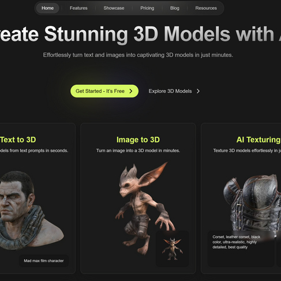
Task: Click Get Started - It's Free button
Action: [104, 91]
